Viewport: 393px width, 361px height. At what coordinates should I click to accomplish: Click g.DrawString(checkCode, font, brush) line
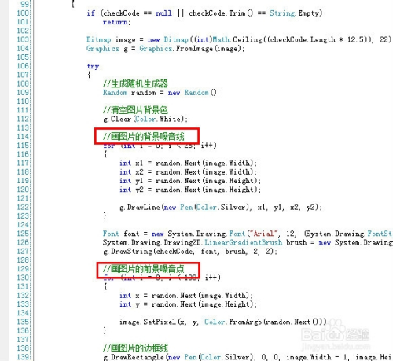pyautogui.click(x=190, y=252)
